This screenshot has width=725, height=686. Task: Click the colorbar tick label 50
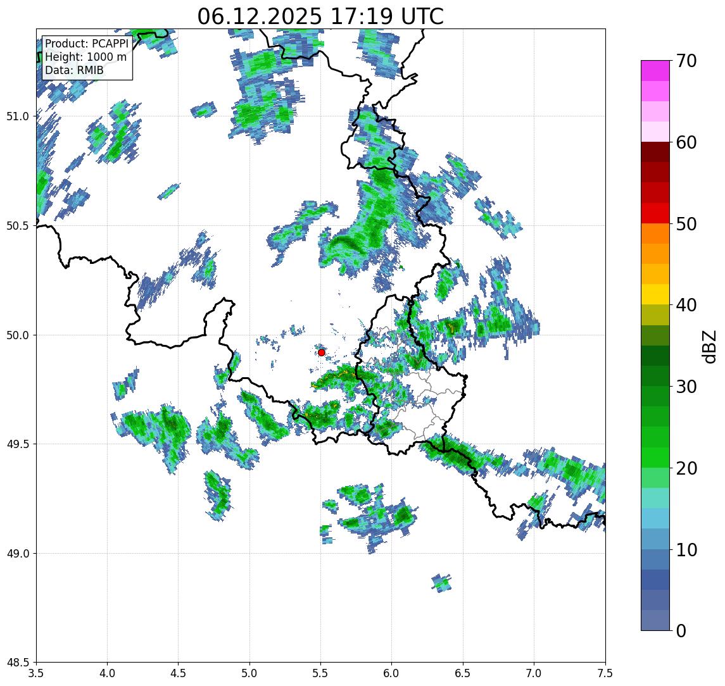(x=686, y=224)
